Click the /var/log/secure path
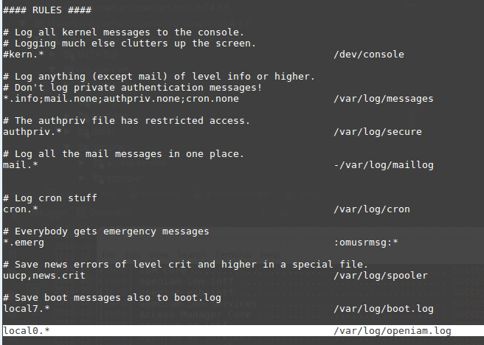484x345 pixels. pyautogui.click(x=377, y=132)
